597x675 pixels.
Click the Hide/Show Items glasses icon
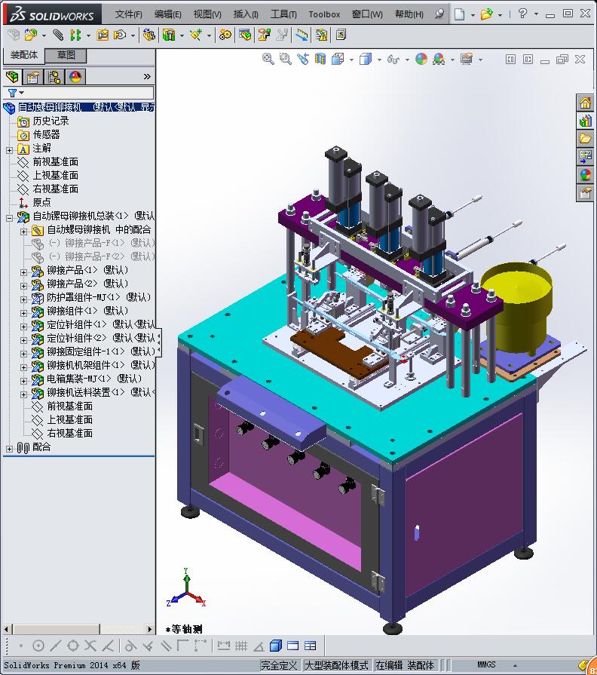[393, 59]
